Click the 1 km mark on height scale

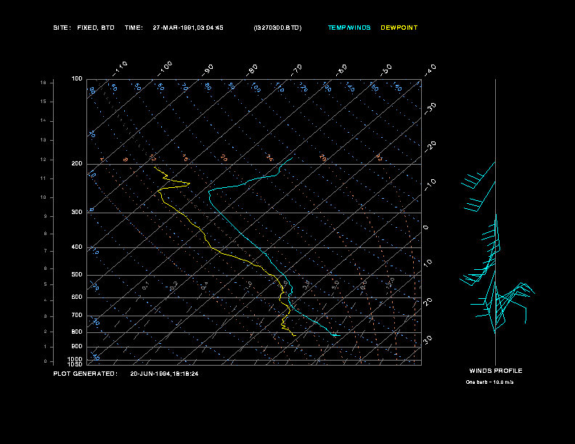46,347
